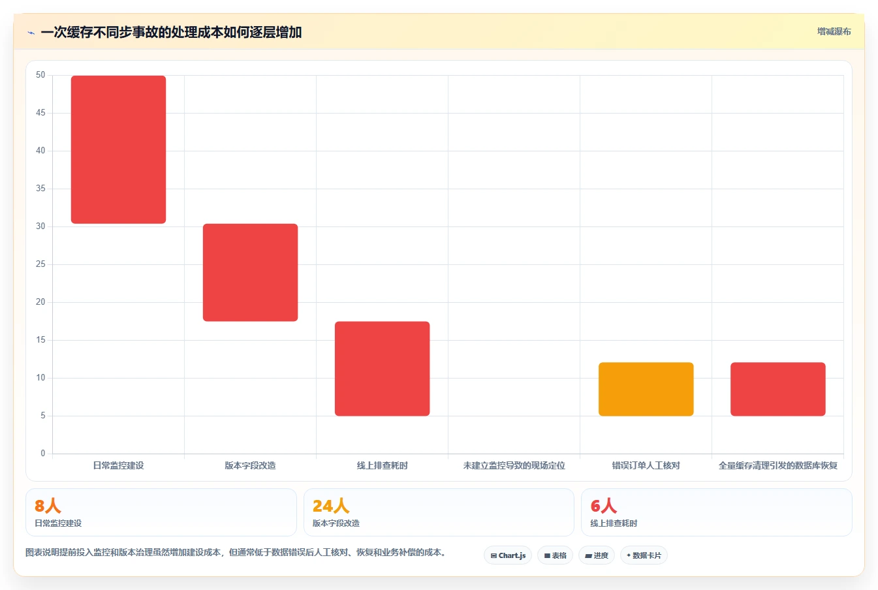Click the y-axis value 25

(x=40, y=264)
